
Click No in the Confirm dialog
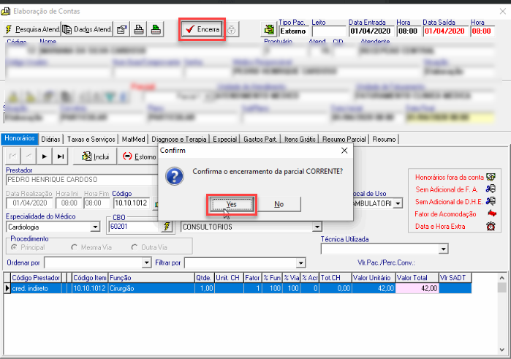point(279,204)
